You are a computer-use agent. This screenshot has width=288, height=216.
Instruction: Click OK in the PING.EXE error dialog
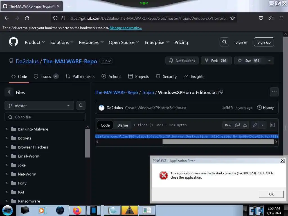pos(271,194)
